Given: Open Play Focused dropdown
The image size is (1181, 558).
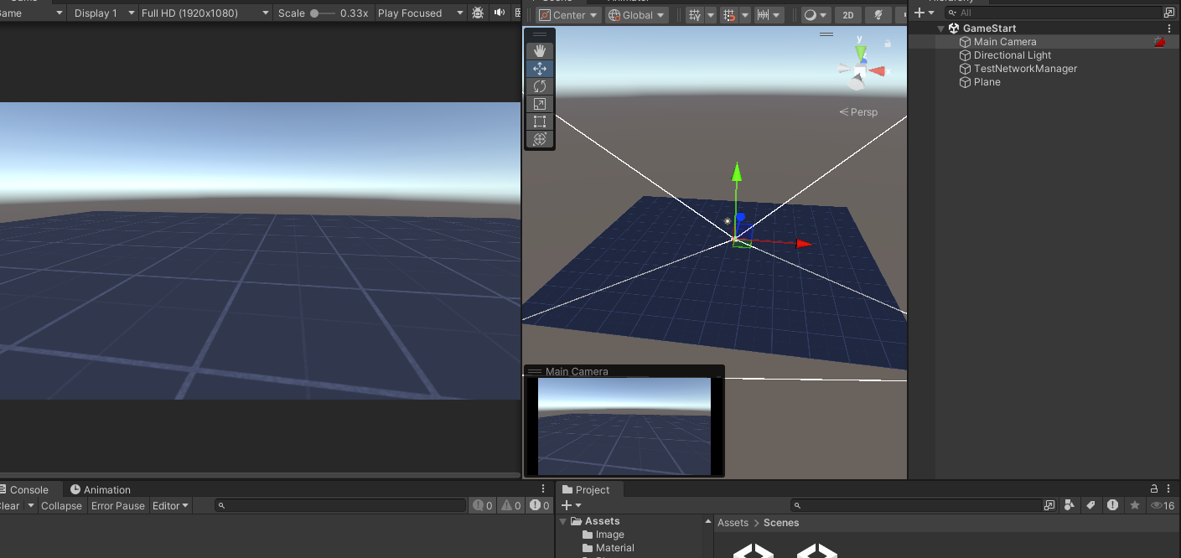Looking at the screenshot, I should pyautogui.click(x=420, y=13).
